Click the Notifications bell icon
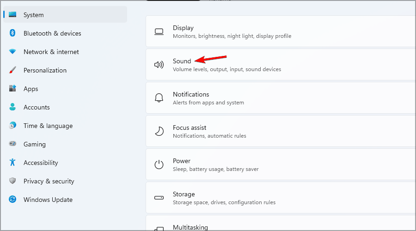This screenshot has width=416, height=231. 159,98
